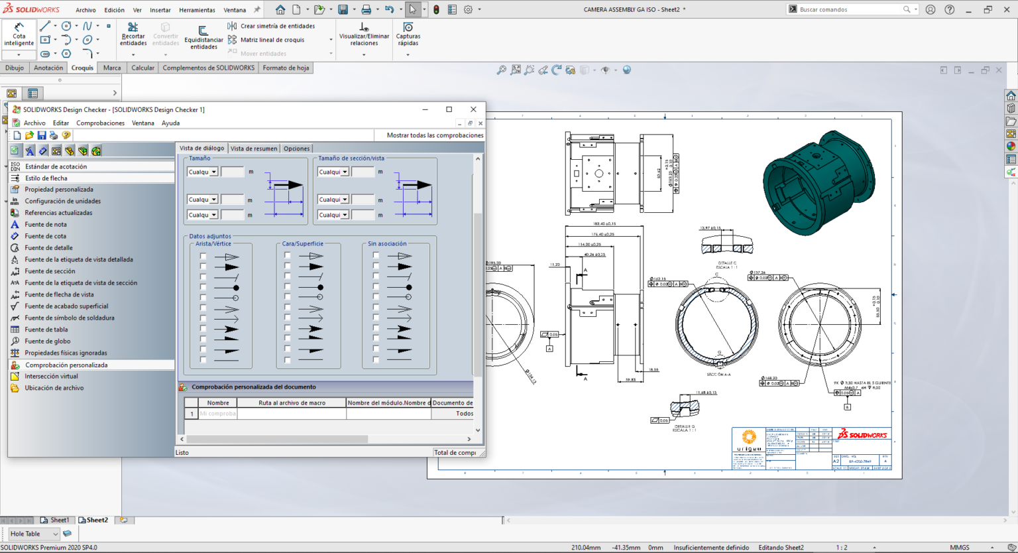The height and width of the screenshot is (553, 1018).
Task: Open Comprobaciones menu in Design Checker
Action: coord(100,123)
